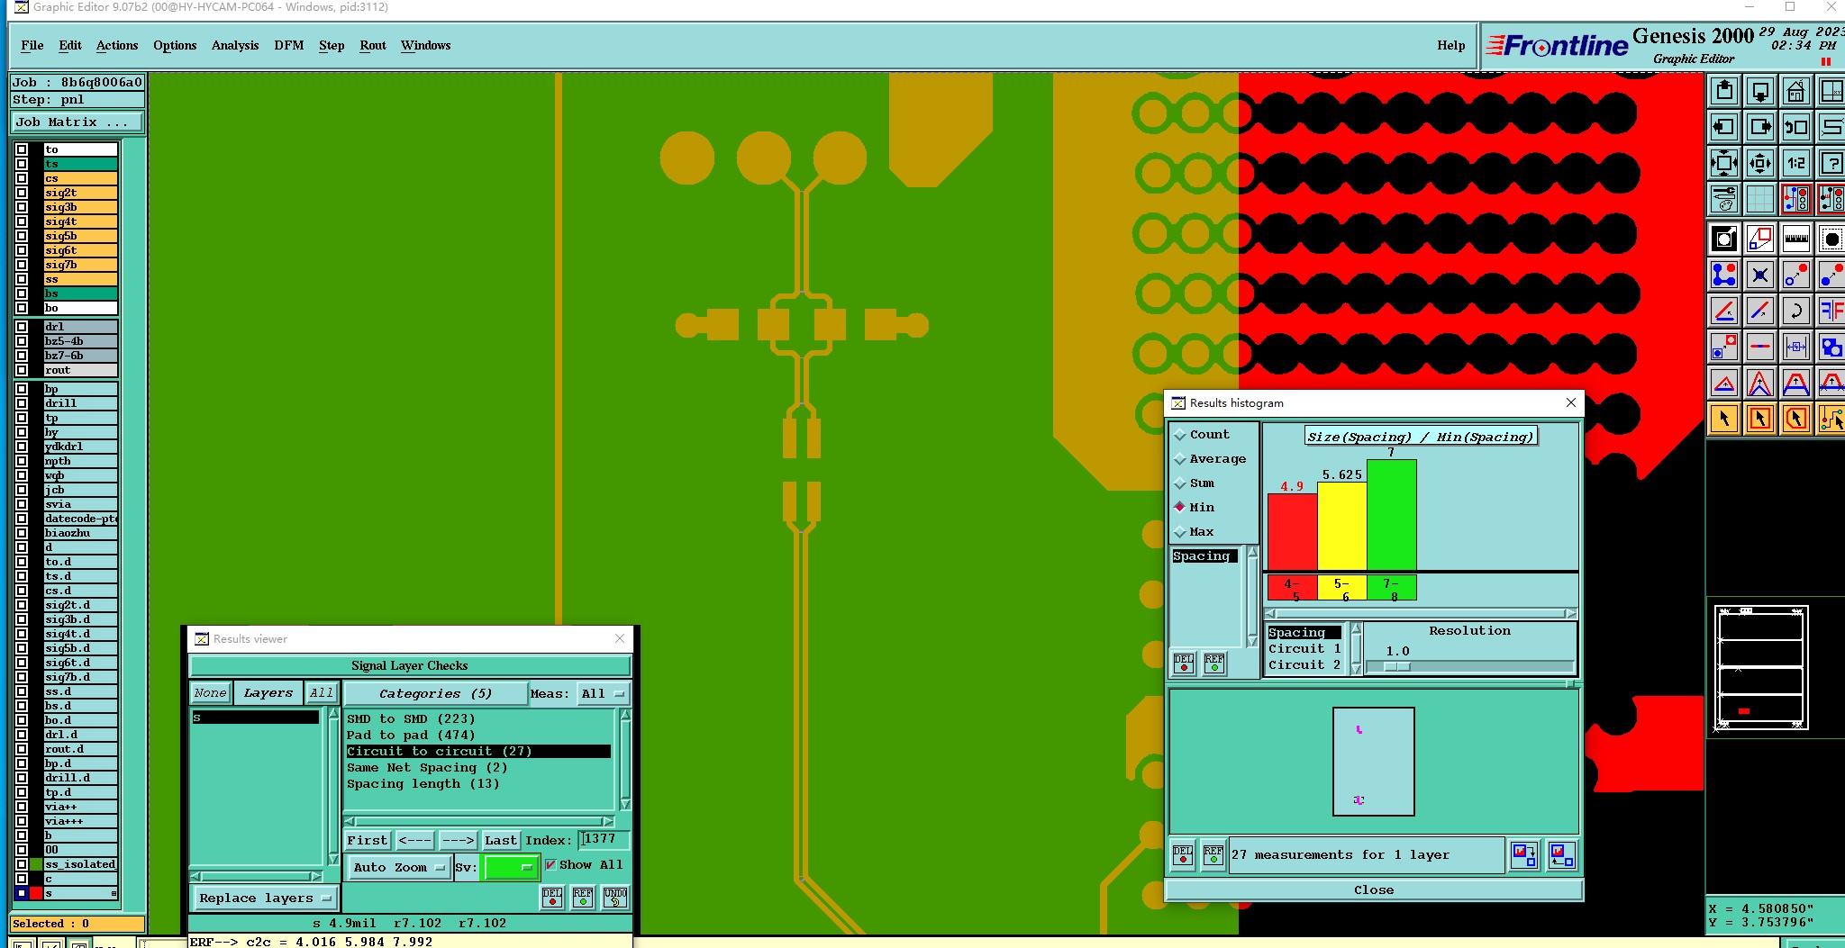This screenshot has height=948, width=1845.
Task: Click the red 4.9 histogram bar
Action: [1292, 531]
